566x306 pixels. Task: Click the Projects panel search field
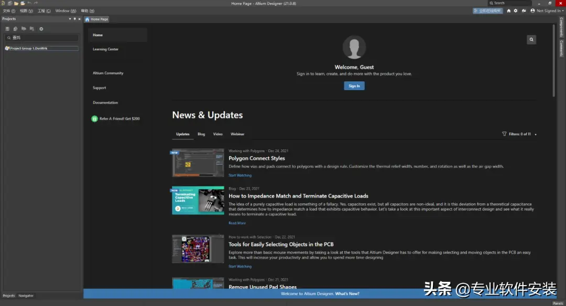pyautogui.click(x=42, y=38)
